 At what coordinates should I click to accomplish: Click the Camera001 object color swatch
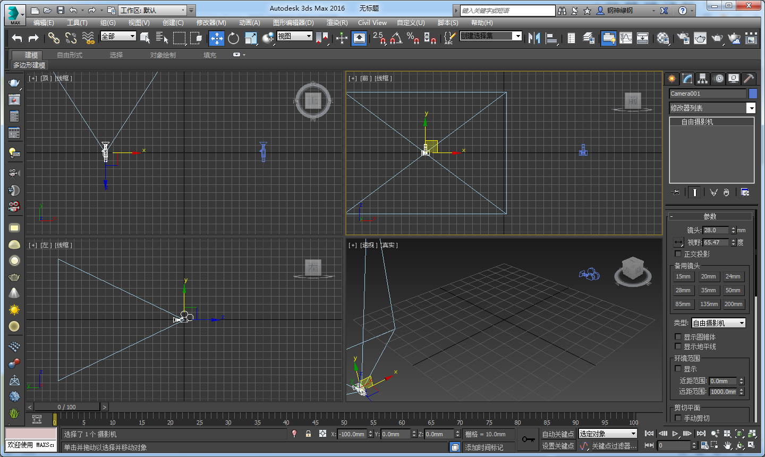752,94
